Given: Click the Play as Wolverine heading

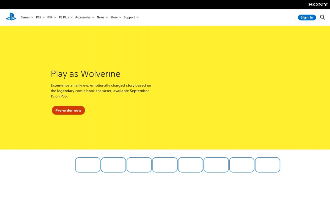Looking at the screenshot, I should 85,74.
